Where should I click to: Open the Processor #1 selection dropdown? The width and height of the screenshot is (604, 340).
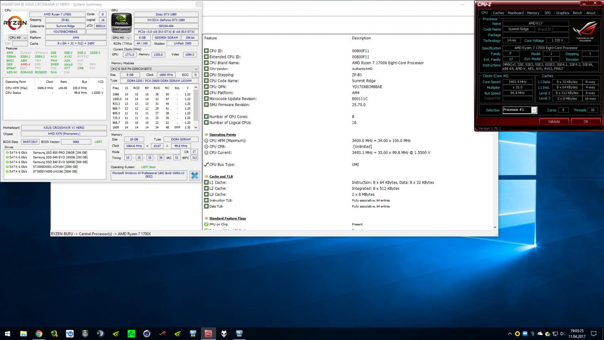[519, 110]
